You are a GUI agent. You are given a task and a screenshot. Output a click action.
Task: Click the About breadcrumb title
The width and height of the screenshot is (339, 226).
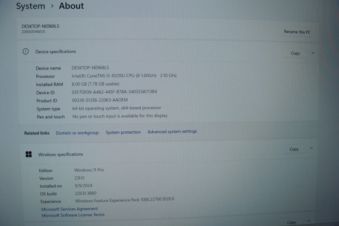pyautogui.click(x=71, y=6)
